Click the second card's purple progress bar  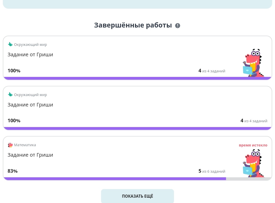pos(137,128)
